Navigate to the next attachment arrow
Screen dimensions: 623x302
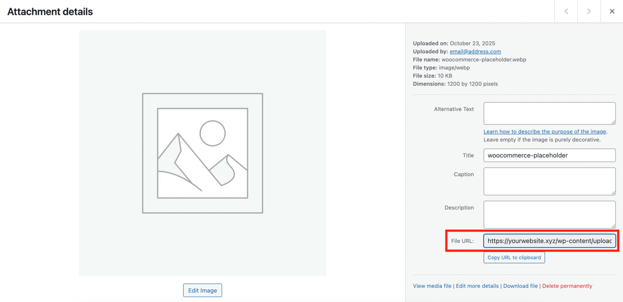[589, 11]
